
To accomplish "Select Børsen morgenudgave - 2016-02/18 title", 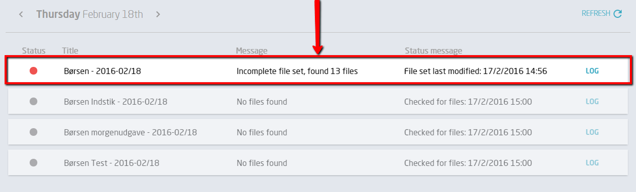I will (130, 133).
